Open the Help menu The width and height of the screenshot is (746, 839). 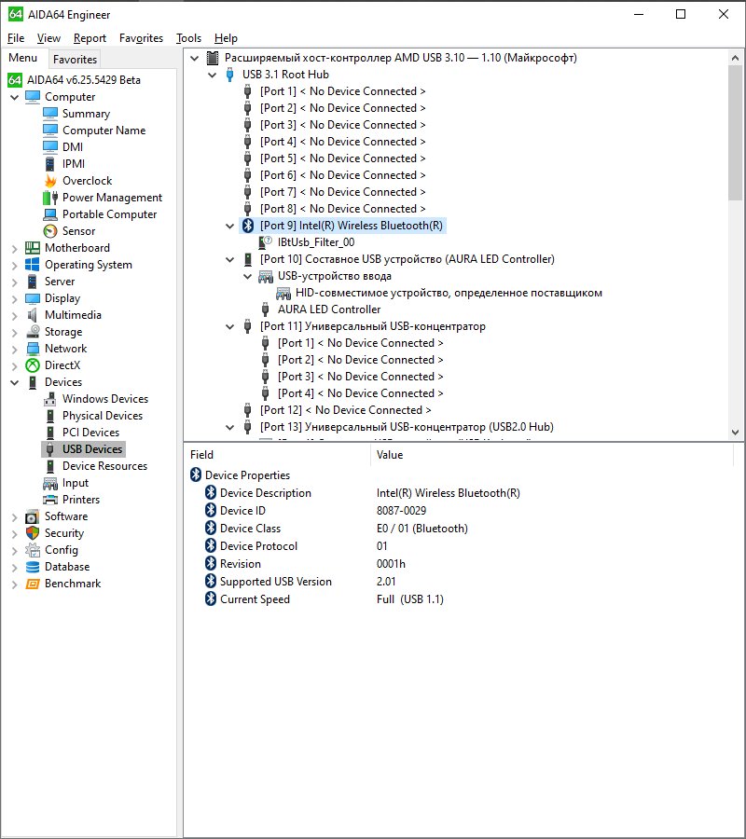point(226,38)
